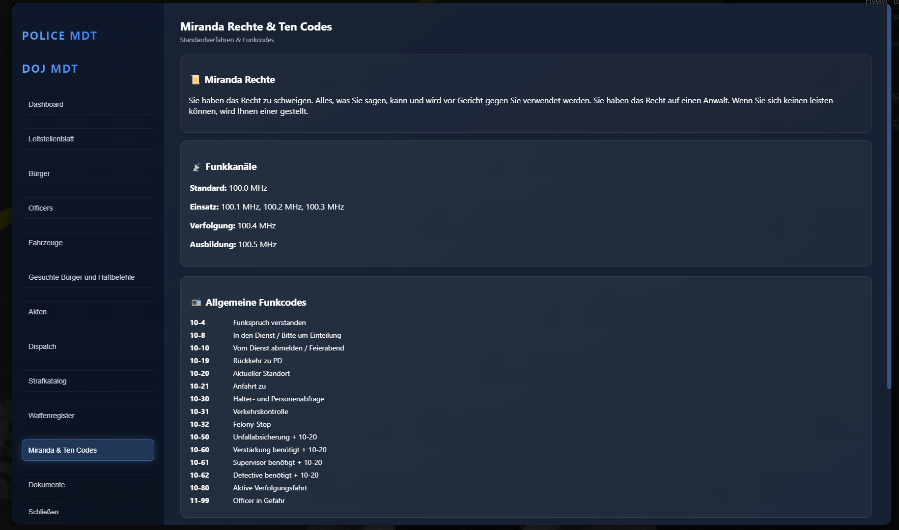
Task: Open the Bürger register
Action: (88, 173)
